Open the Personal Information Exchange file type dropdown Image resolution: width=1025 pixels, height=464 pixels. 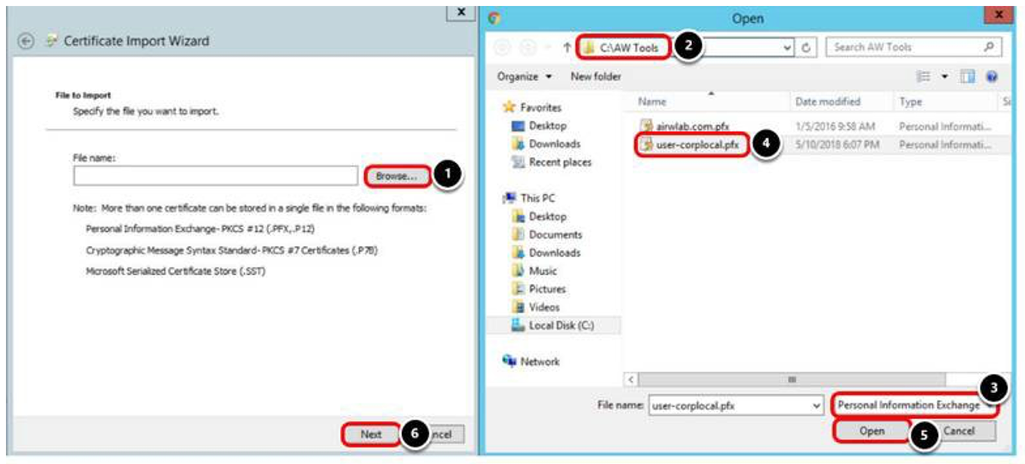click(914, 405)
